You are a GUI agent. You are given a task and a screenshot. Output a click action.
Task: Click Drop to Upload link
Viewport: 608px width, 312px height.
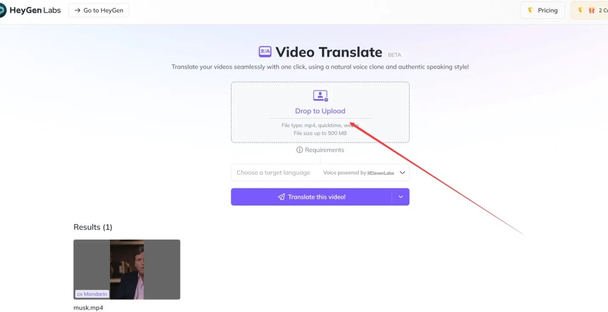[x=320, y=111]
